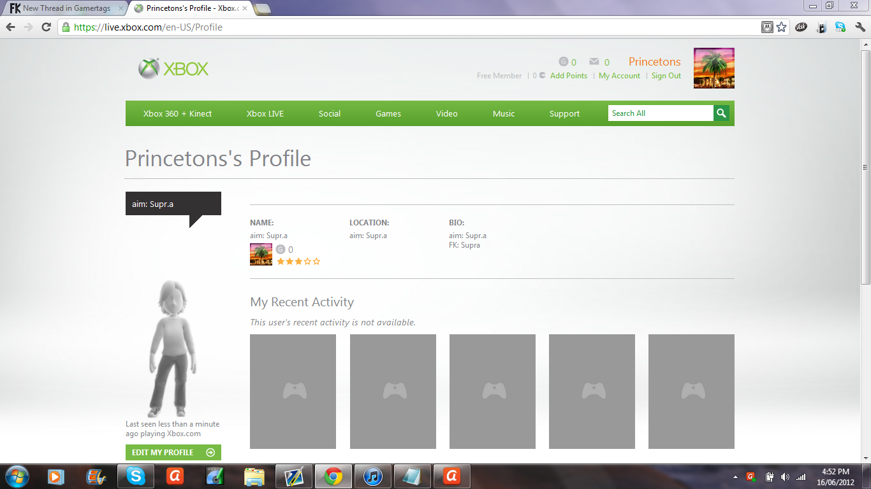This screenshot has height=489, width=871.
Task: Click the "LOCATION:" label
Action: click(x=369, y=223)
